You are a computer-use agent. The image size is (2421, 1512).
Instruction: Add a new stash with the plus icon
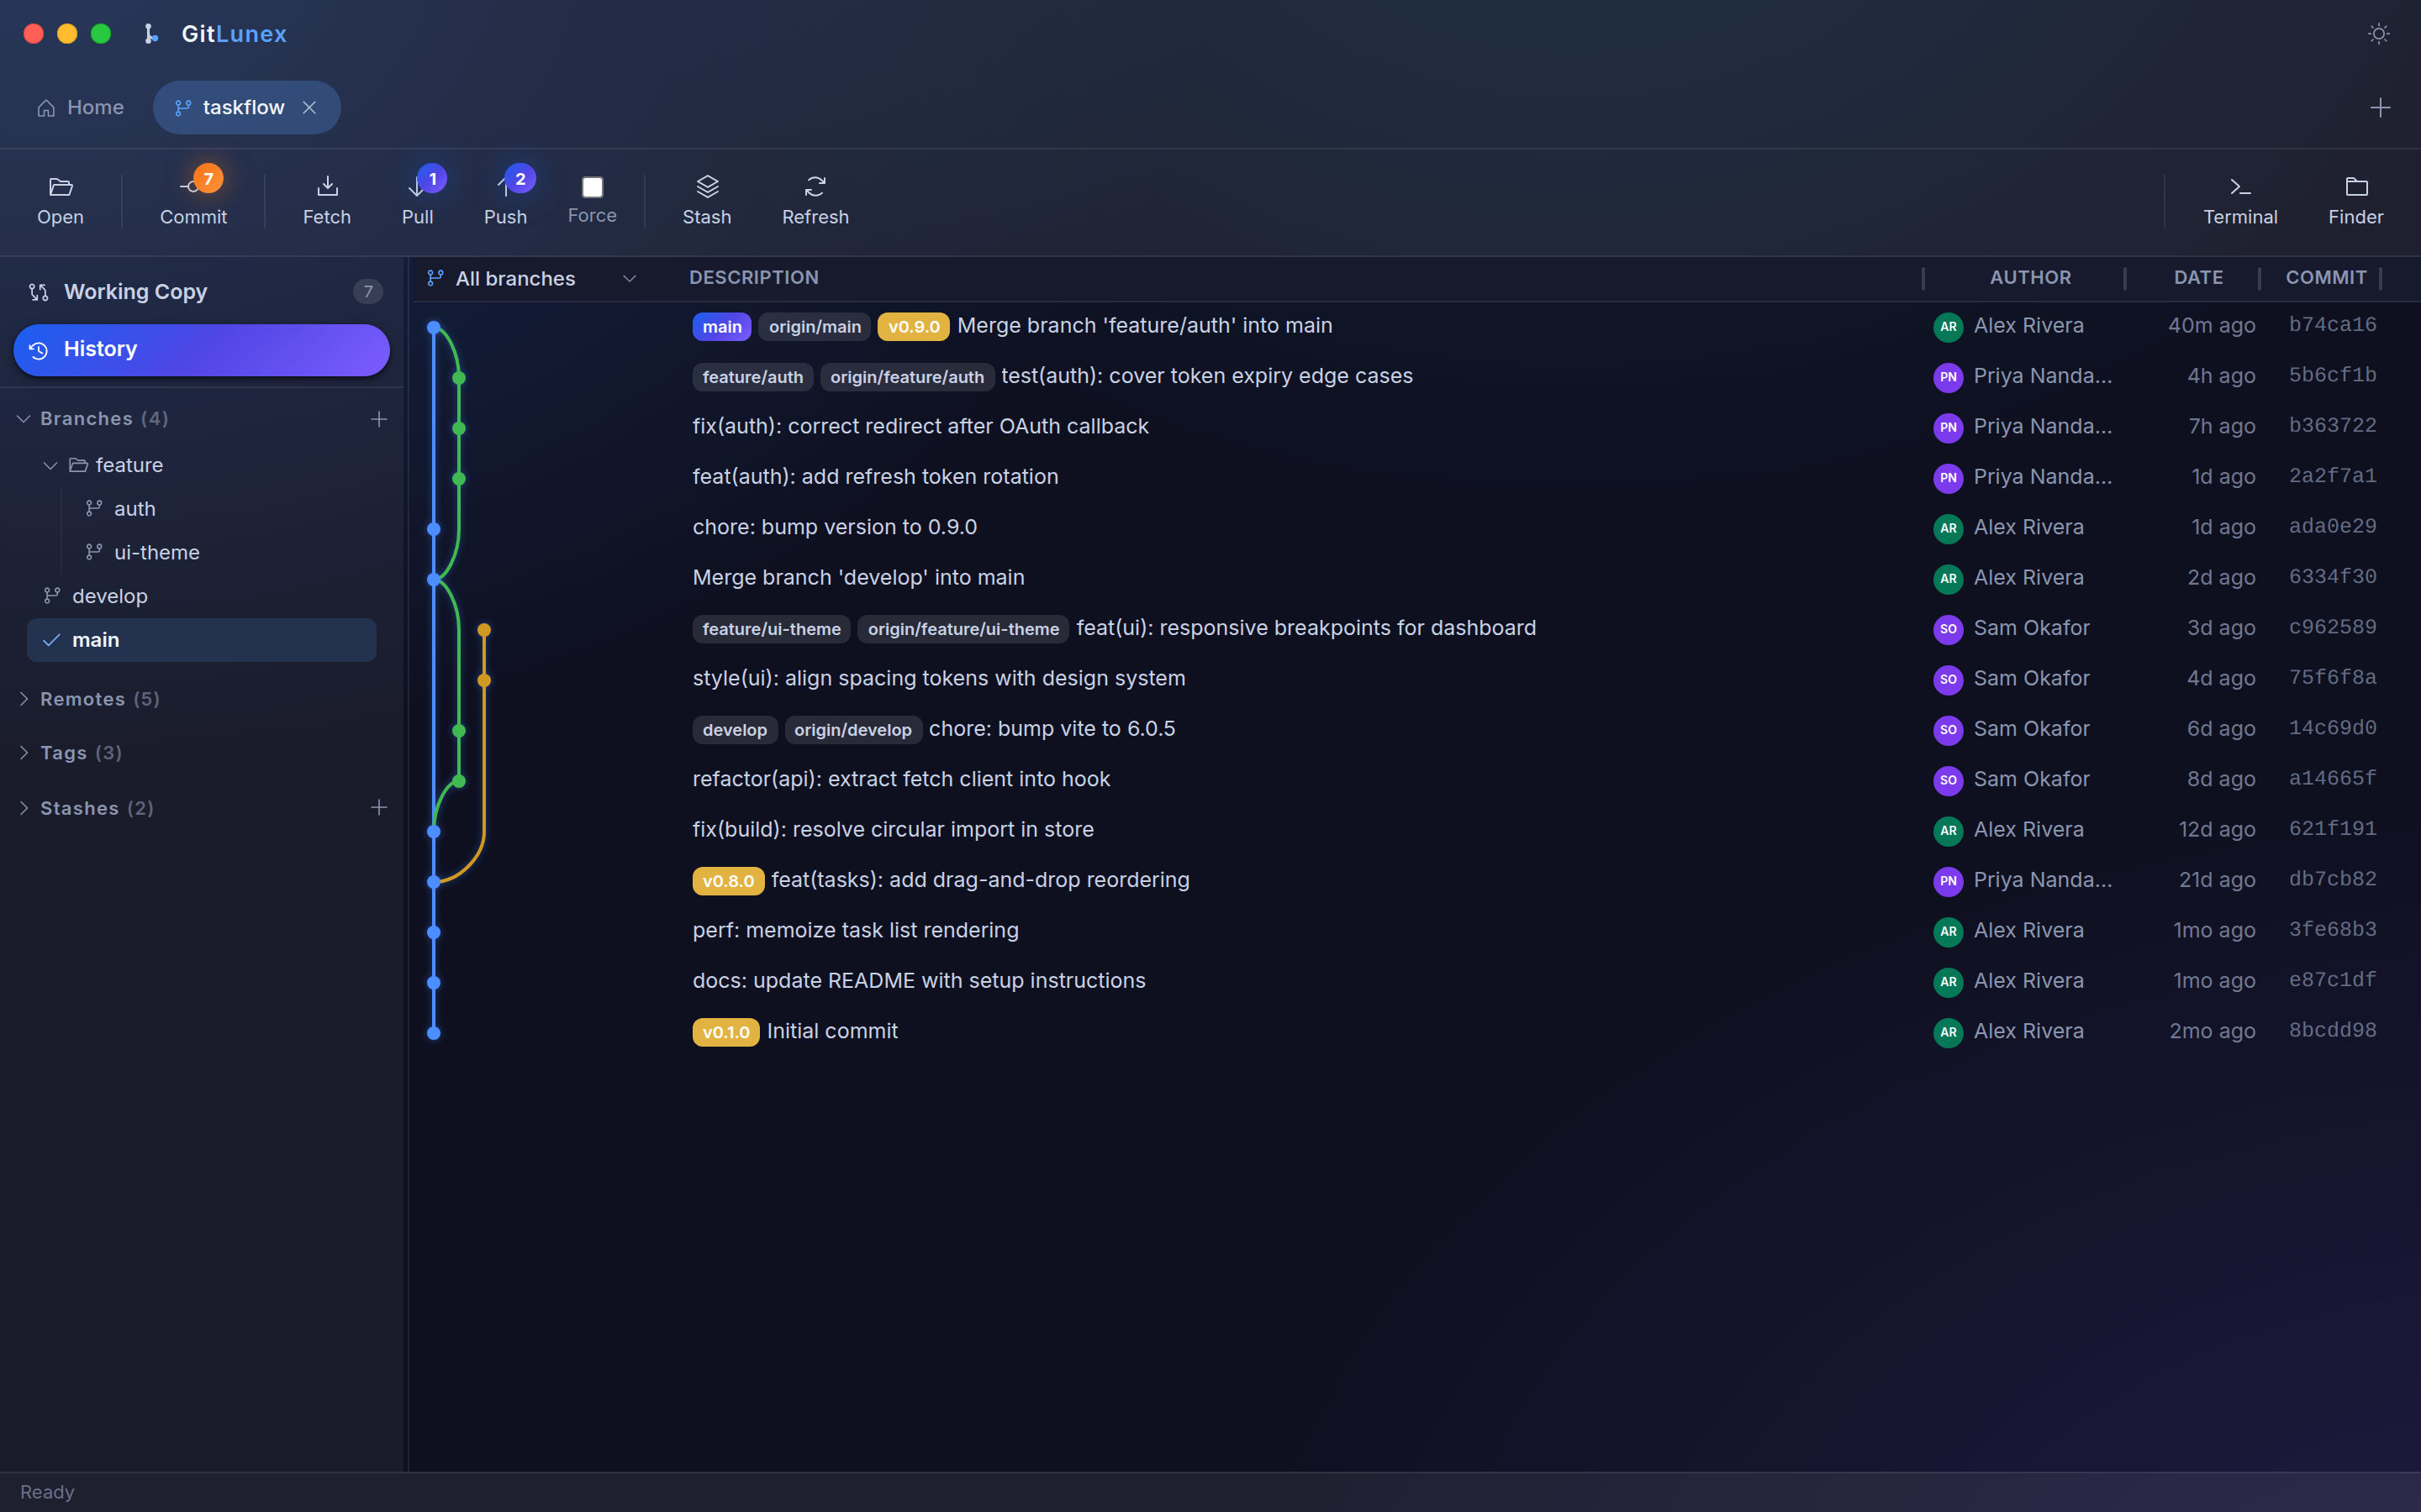click(378, 807)
